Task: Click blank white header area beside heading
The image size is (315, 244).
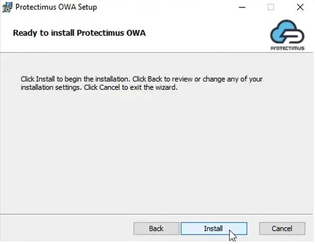Action: click(207, 33)
